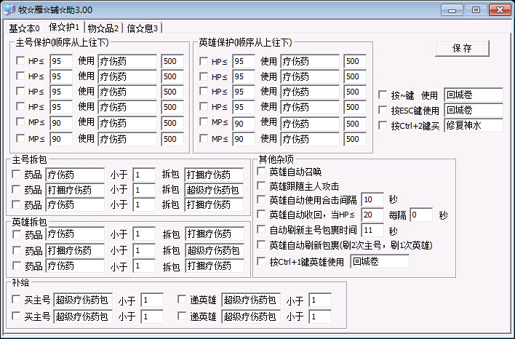Image resolution: width=515 pixels, height=339 pixels.
Task: Click 超级疗伤药包 拆包 field in 英雄拆包
Action: click(x=215, y=251)
